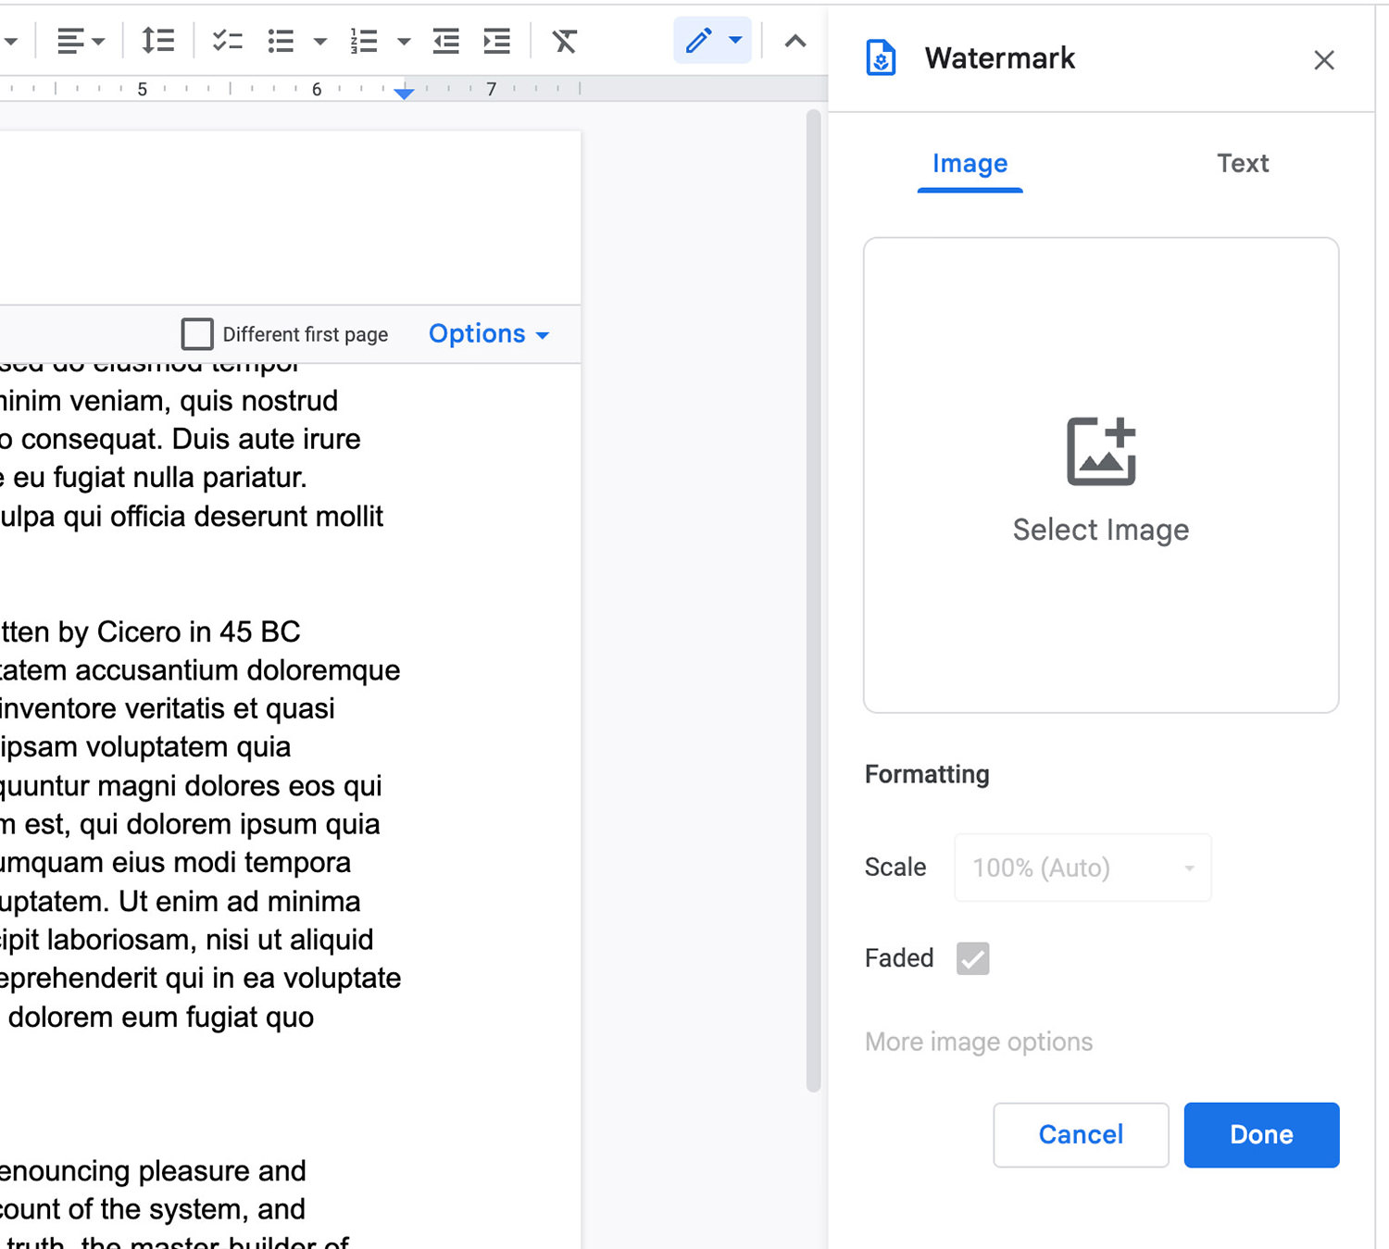
Task: Toggle the Faded checkbox
Action: point(972,958)
